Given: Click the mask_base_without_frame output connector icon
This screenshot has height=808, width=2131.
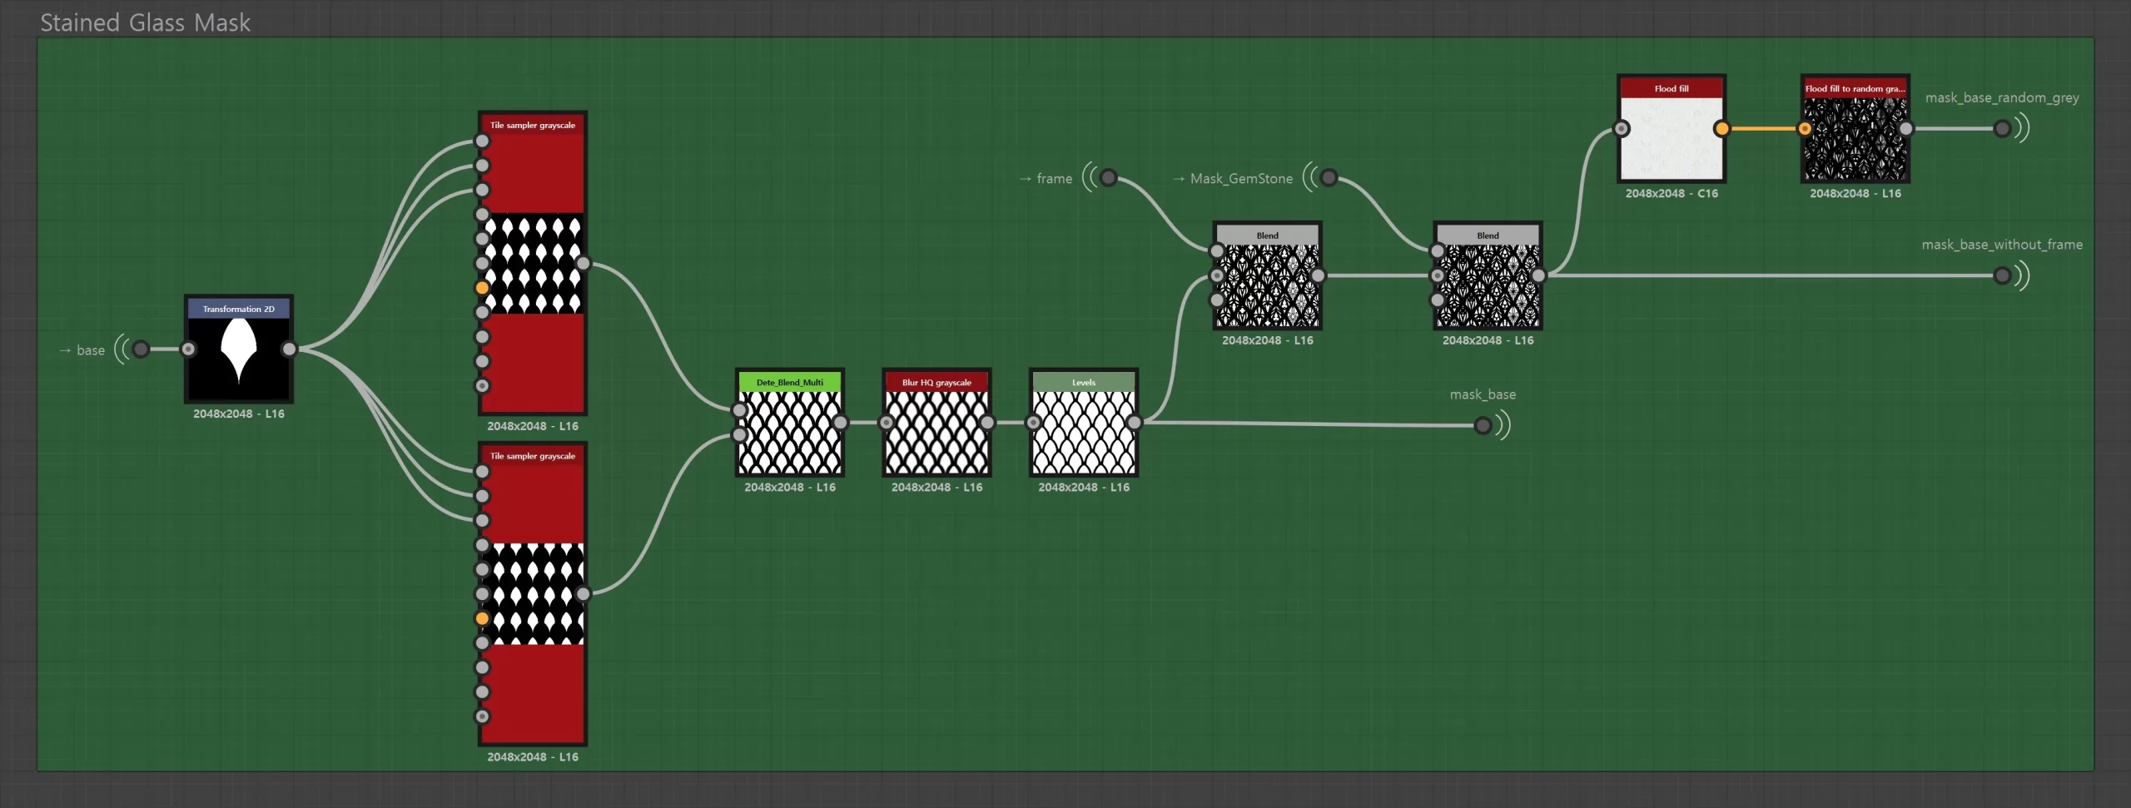Looking at the screenshot, I should 2002,275.
